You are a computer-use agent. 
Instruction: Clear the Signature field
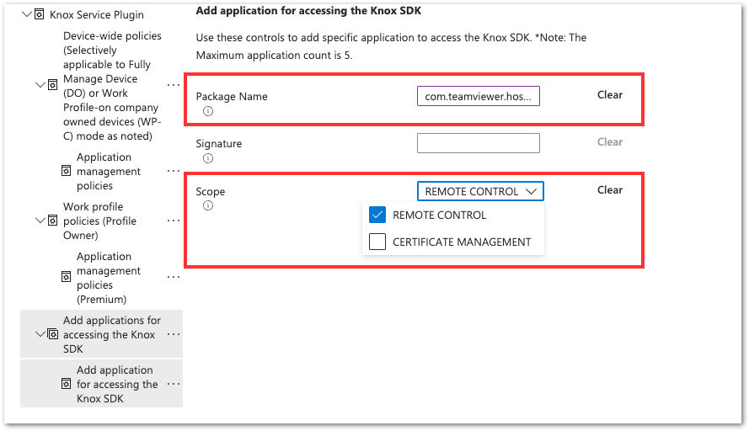[x=609, y=142]
